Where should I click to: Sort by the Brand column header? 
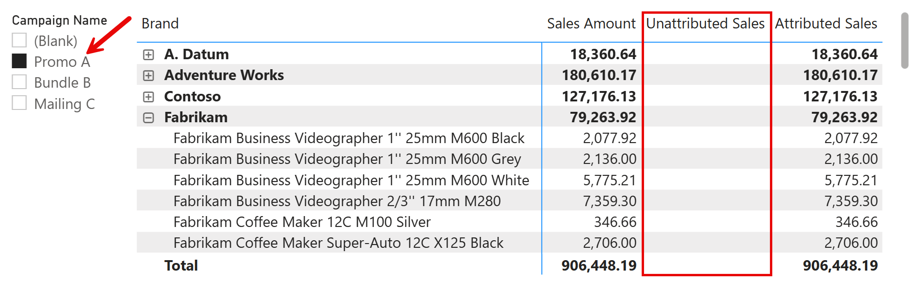160,24
